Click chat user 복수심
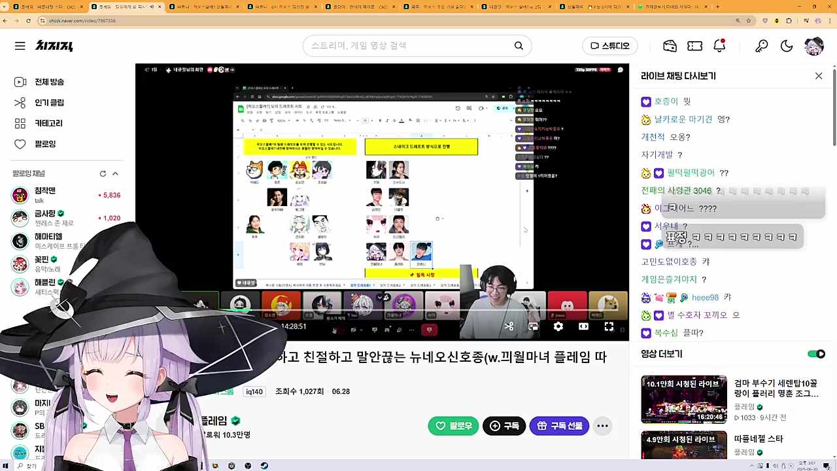The height and width of the screenshot is (471, 837). click(x=666, y=333)
